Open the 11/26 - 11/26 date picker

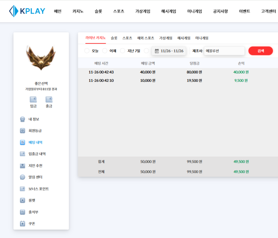click(169, 50)
